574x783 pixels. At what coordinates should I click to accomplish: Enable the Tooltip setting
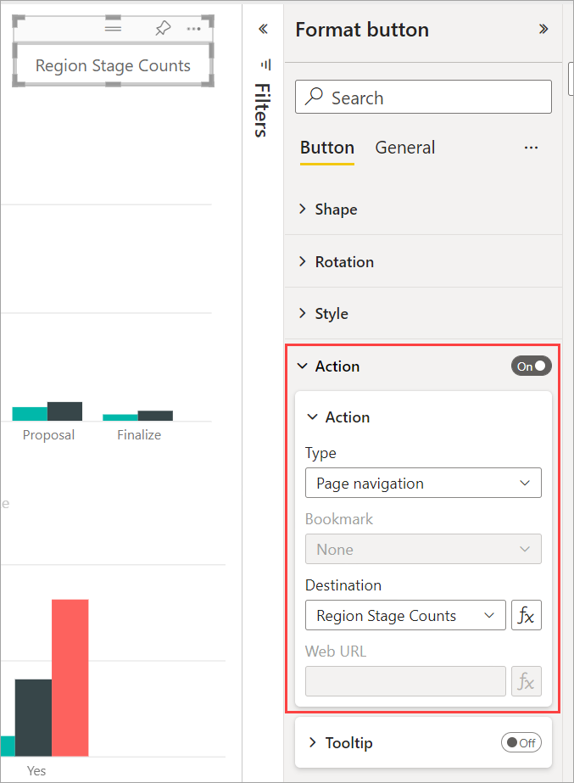(x=521, y=741)
